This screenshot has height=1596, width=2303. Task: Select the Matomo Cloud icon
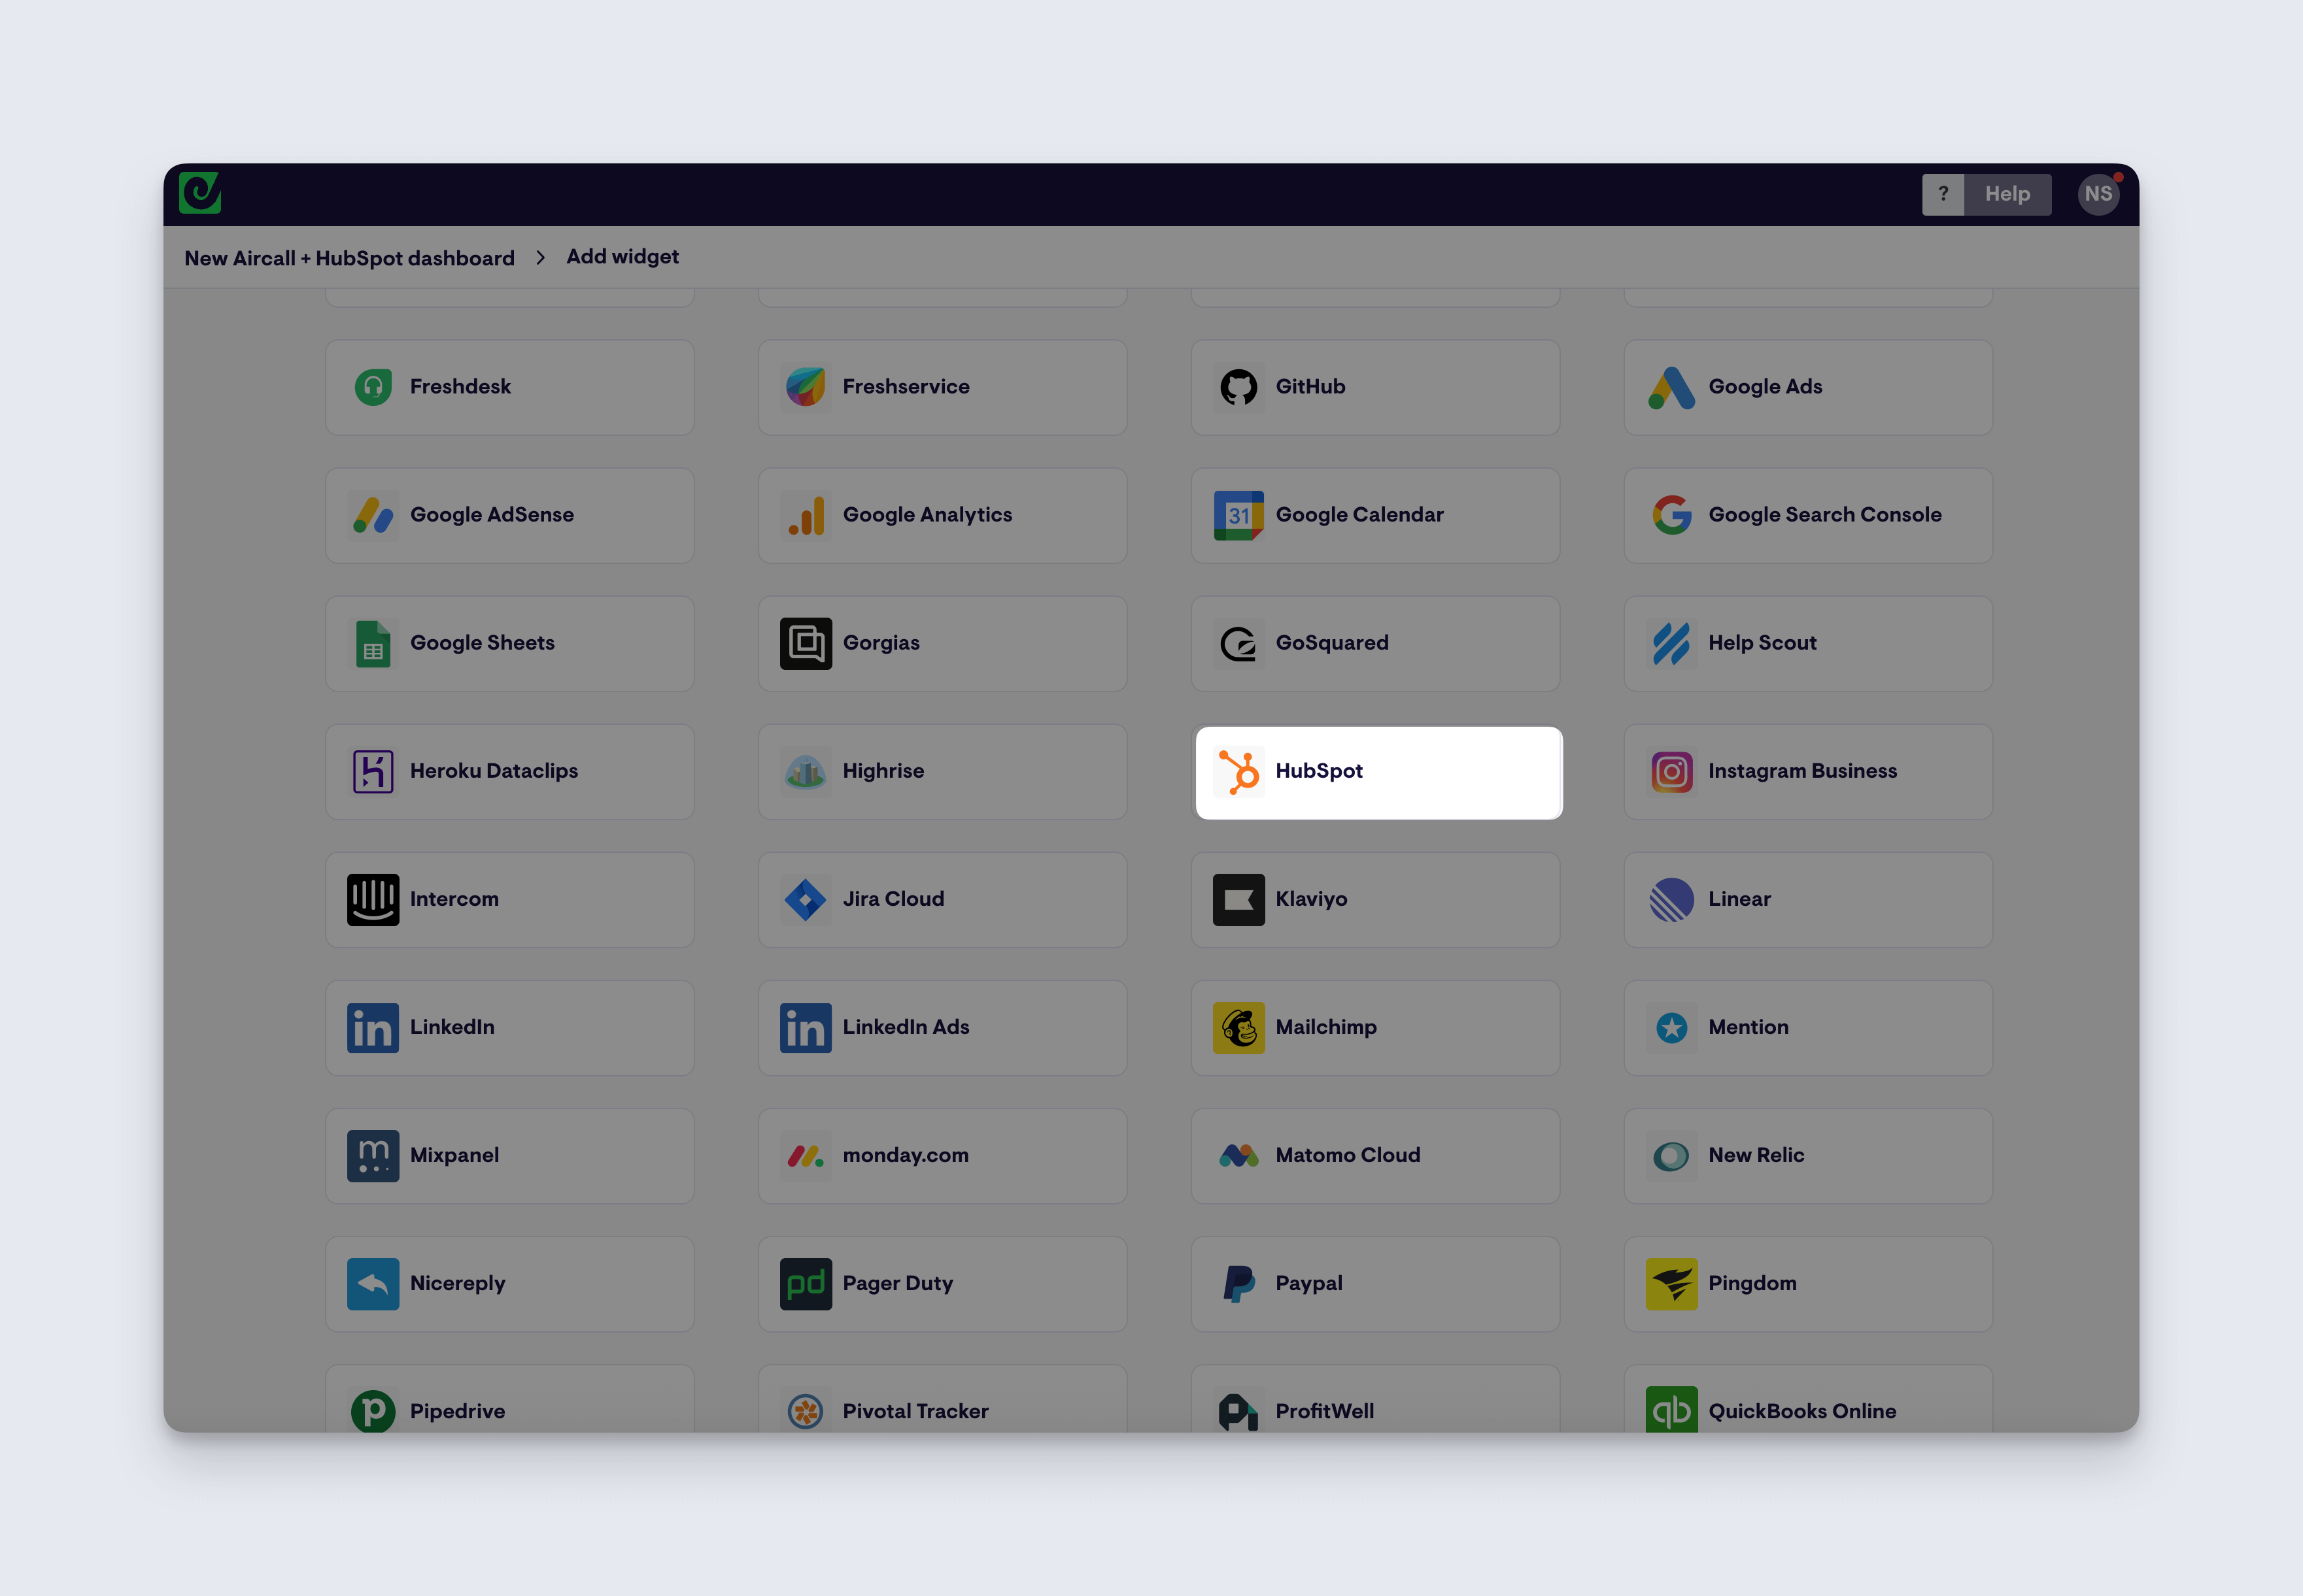point(1238,1155)
